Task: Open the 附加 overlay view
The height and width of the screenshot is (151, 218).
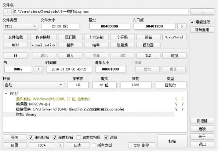Action: (x=174, y=56)
